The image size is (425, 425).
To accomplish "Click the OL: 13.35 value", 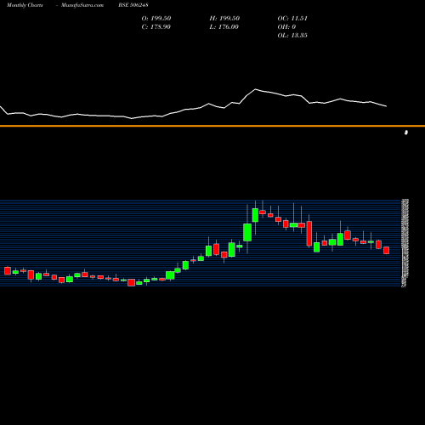I will pyautogui.click(x=292, y=36).
